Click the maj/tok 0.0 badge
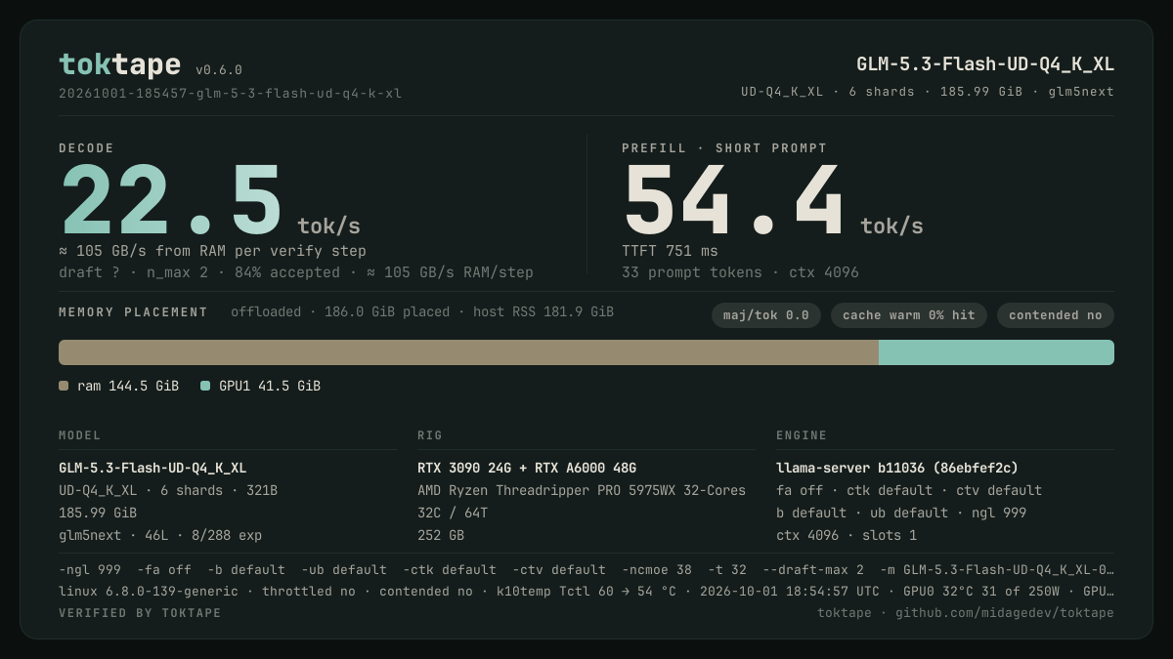Viewport: 1173px width, 659px height. (765, 315)
